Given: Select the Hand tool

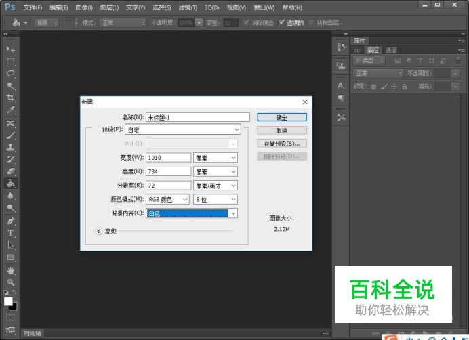Looking at the screenshot, I should tap(11, 270).
